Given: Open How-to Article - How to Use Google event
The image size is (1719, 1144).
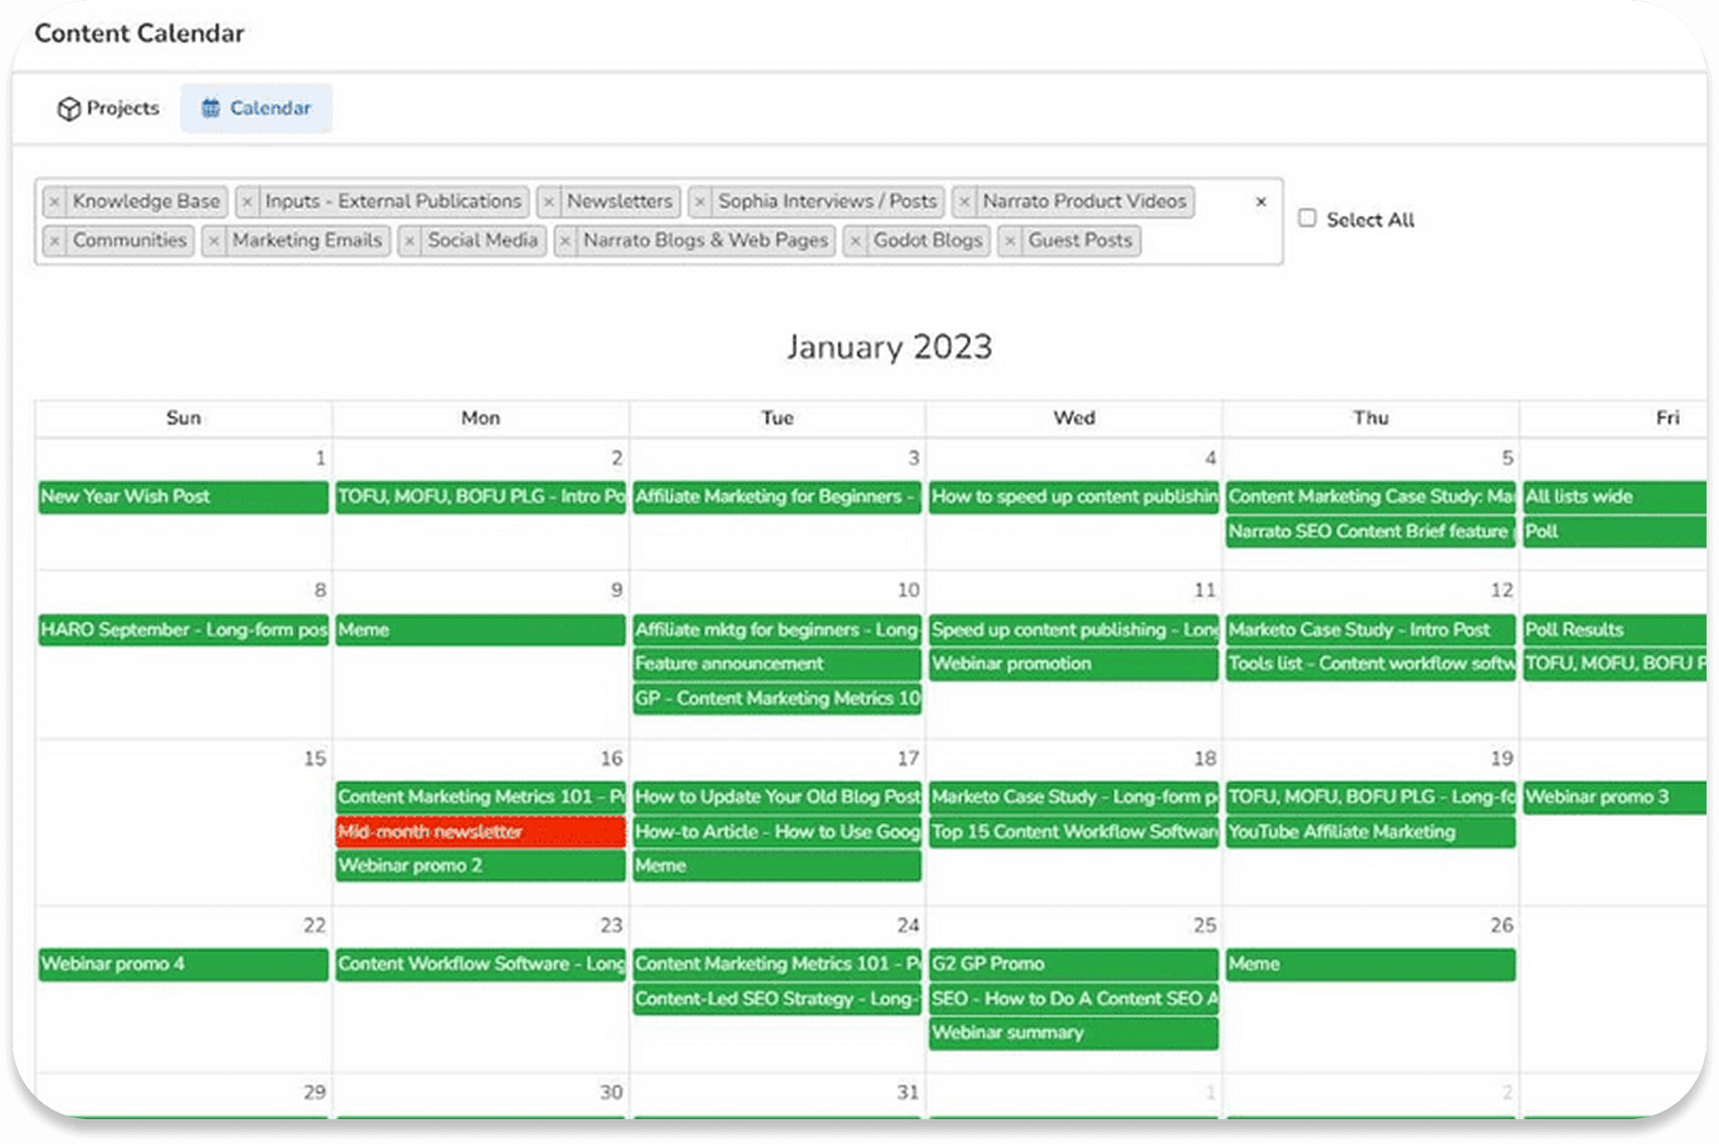Looking at the screenshot, I should (777, 832).
